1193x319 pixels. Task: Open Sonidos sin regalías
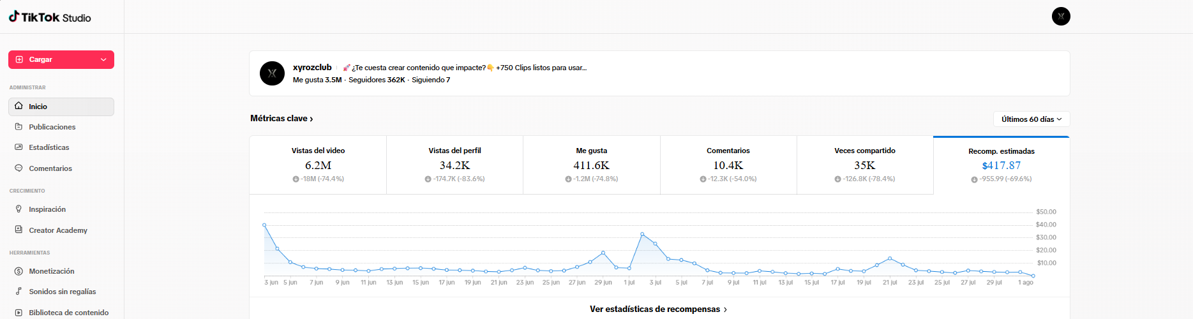coord(61,292)
